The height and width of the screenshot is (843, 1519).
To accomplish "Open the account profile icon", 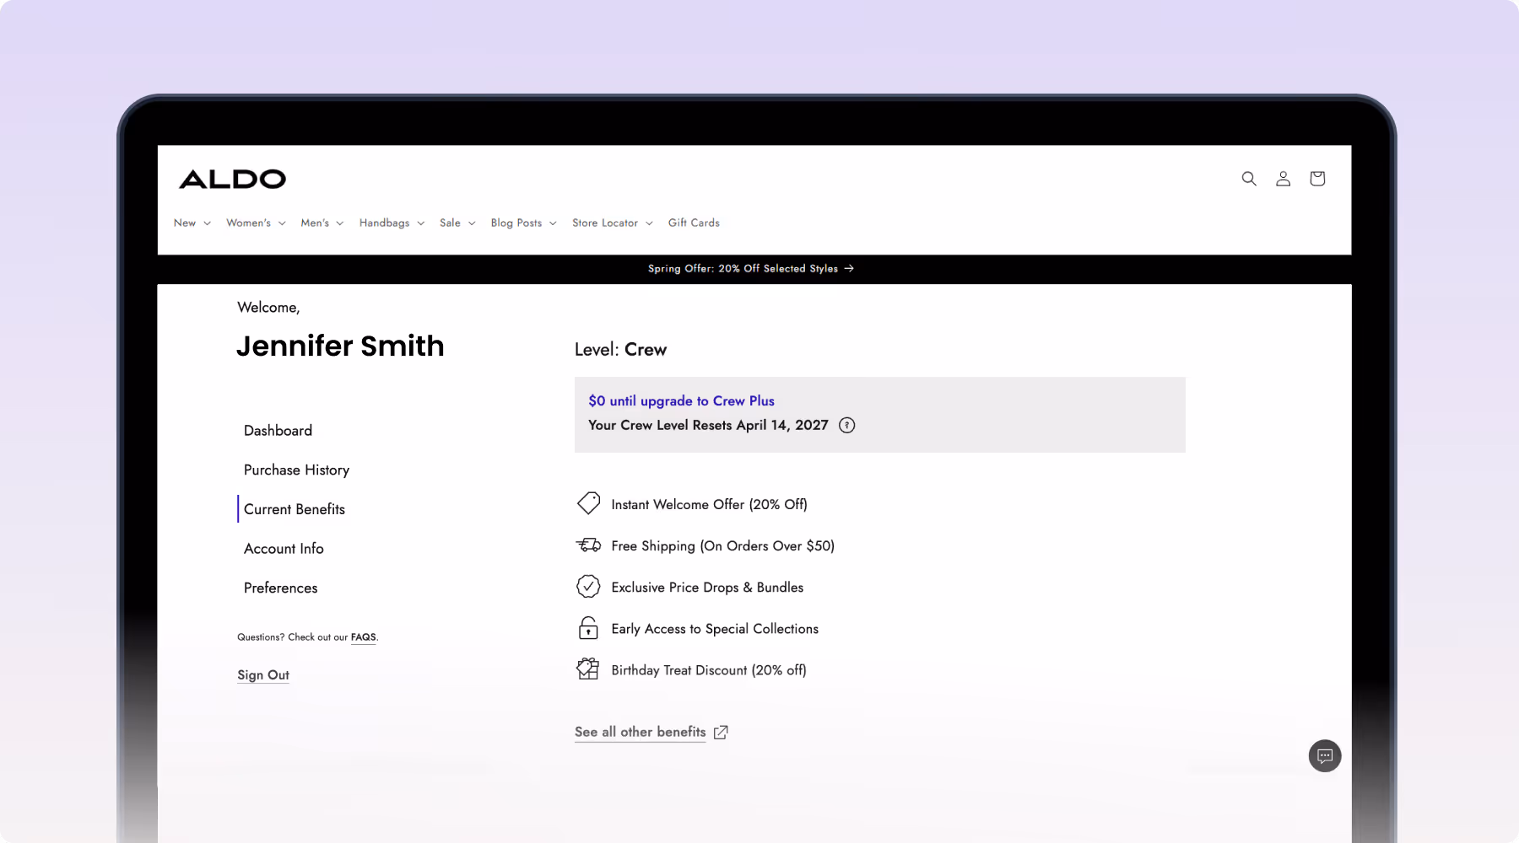I will [x=1283, y=179].
